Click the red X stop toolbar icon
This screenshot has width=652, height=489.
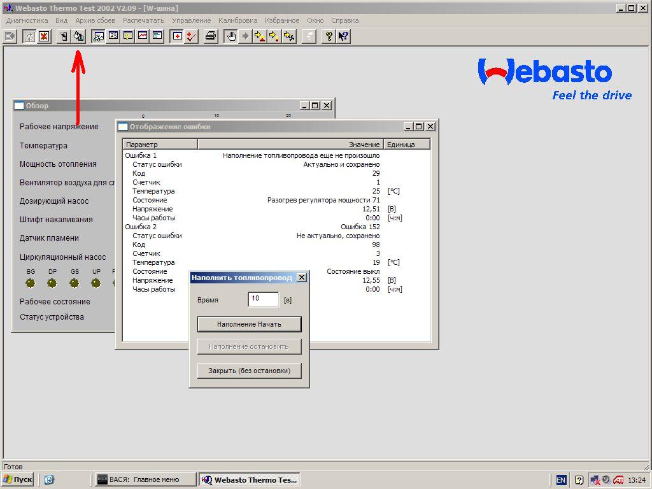point(43,36)
